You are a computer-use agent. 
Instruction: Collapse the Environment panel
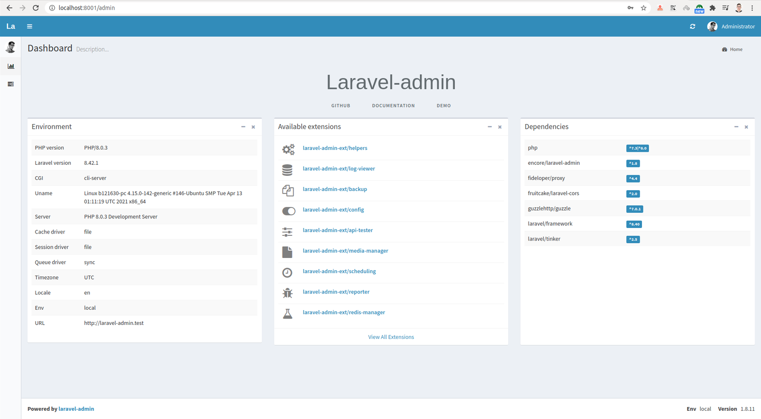point(243,127)
